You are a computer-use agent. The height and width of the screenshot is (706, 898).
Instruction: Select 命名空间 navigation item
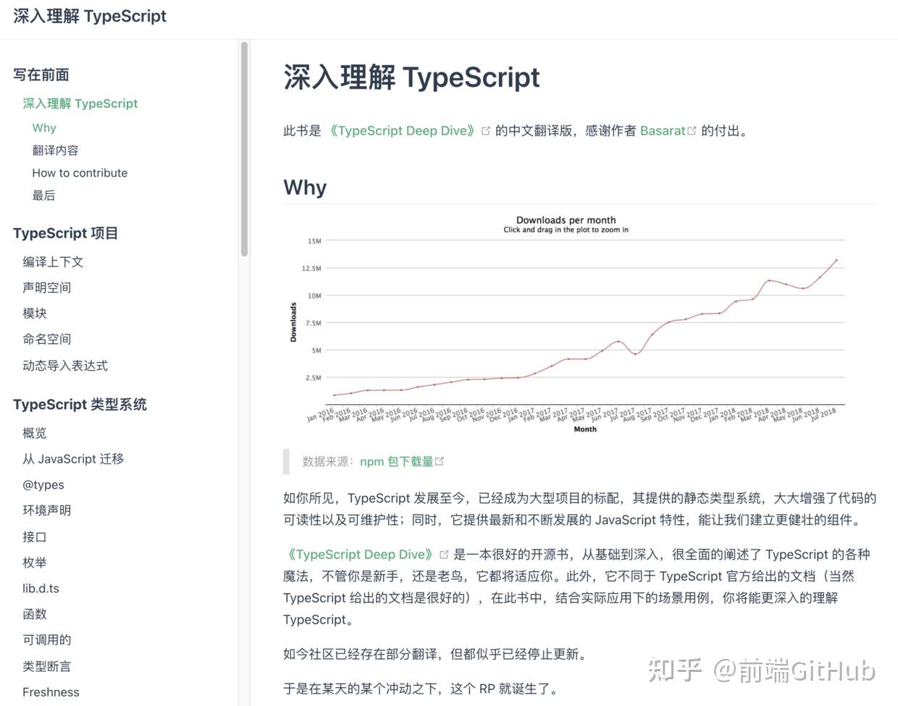pyautogui.click(x=46, y=339)
